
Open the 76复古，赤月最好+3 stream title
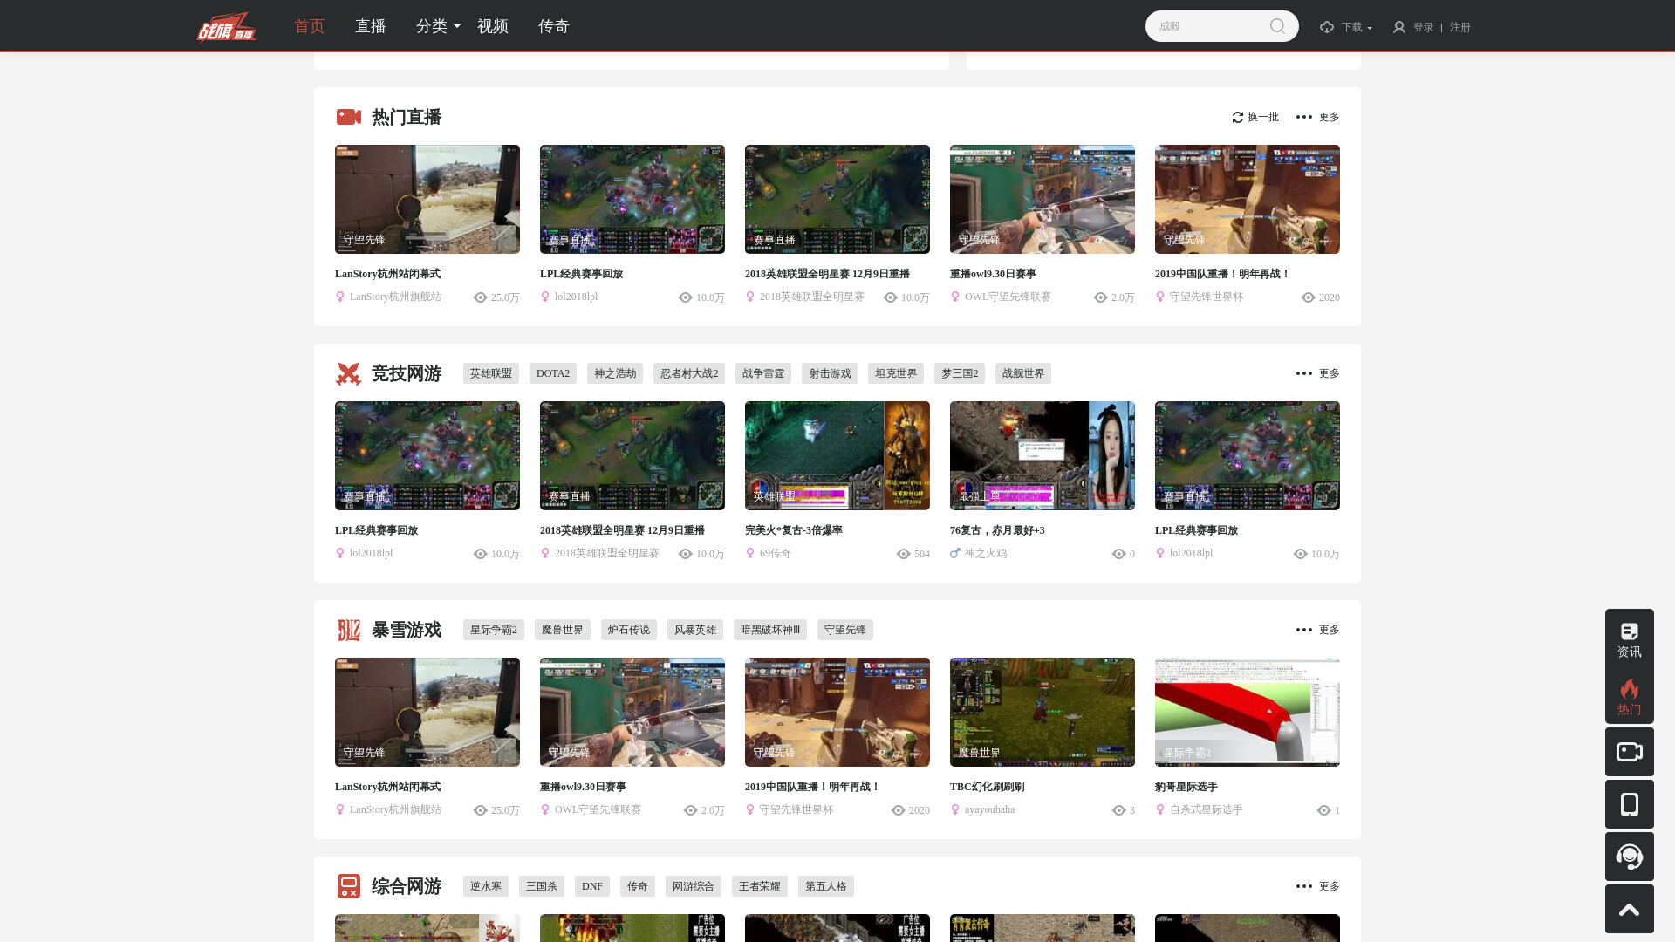point(997,530)
